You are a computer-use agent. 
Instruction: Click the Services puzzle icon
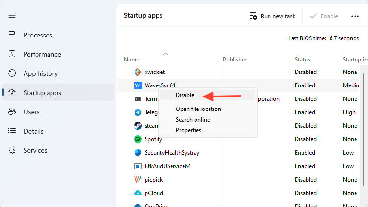click(x=12, y=150)
